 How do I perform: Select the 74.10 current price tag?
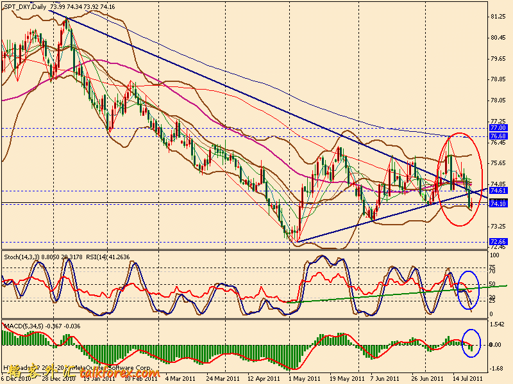click(x=498, y=204)
